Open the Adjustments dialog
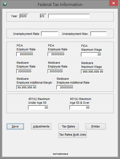Screen dimensions: 120x159 [41, 126]
